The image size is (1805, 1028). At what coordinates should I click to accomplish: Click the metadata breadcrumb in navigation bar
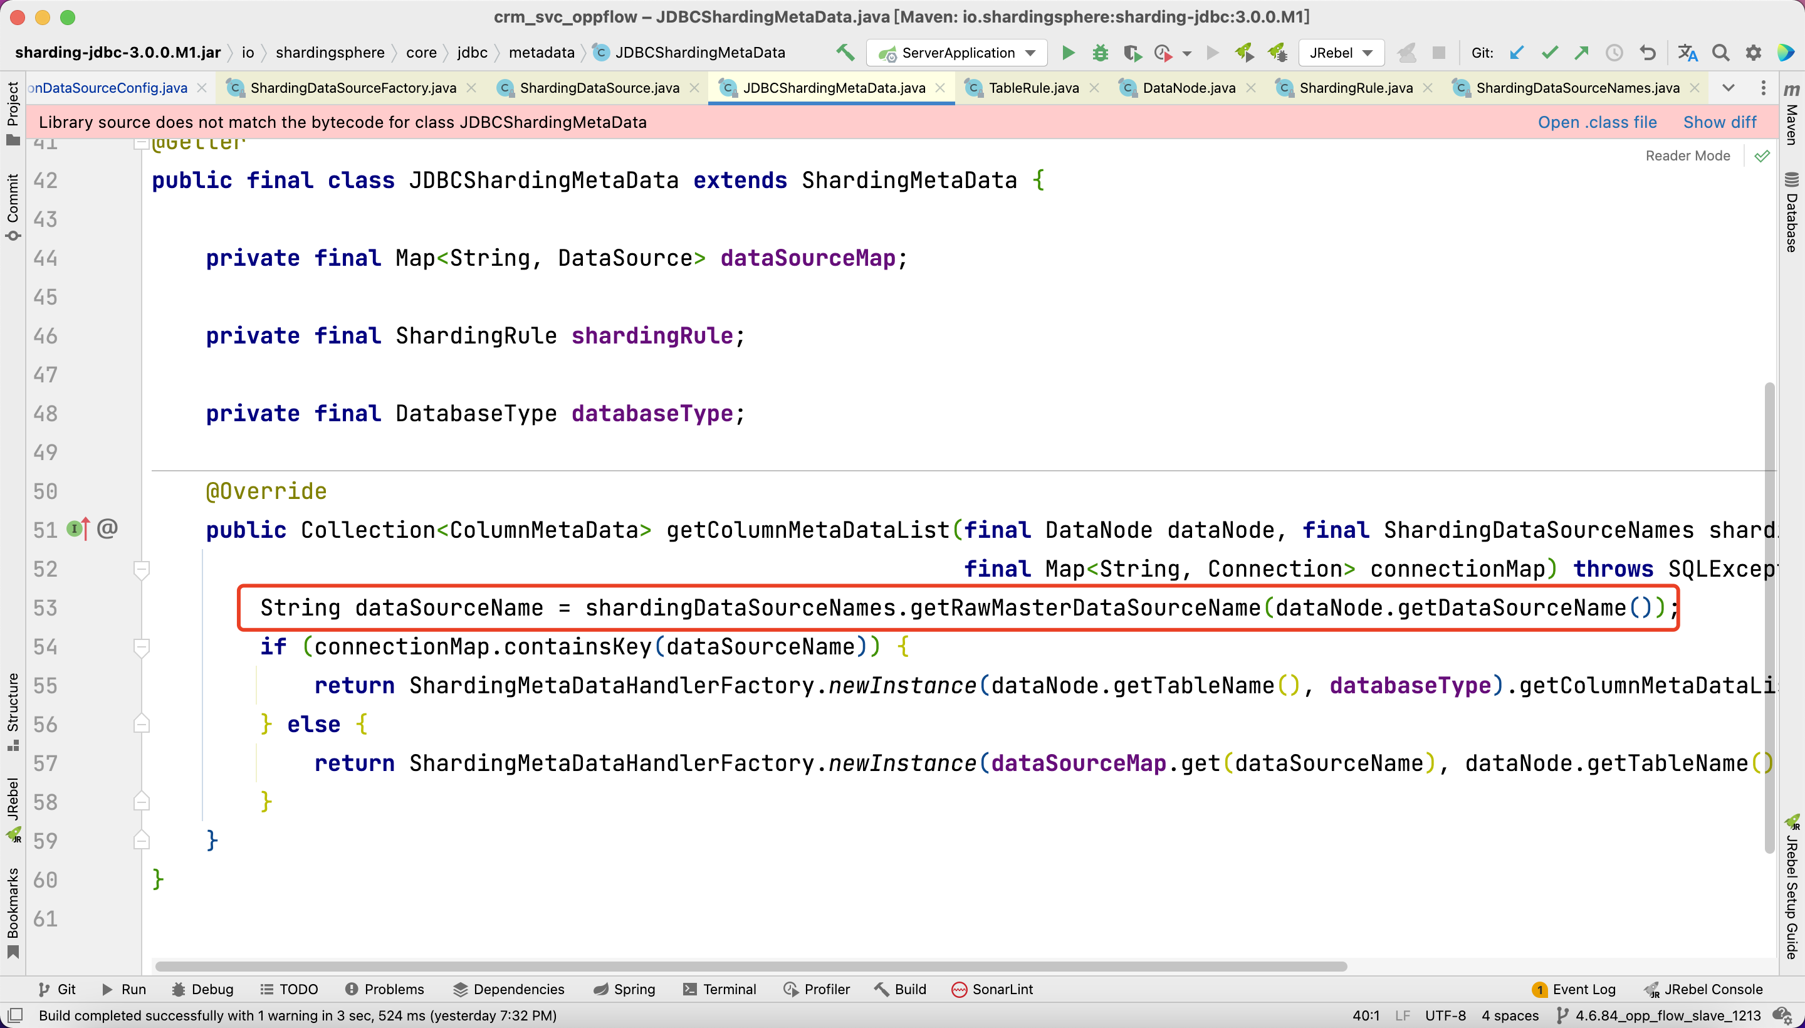point(541,52)
